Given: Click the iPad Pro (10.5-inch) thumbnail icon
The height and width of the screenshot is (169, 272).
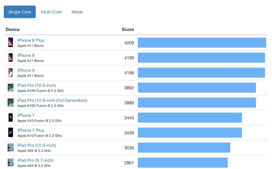Looking at the screenshot, I should tap(11, 88).
